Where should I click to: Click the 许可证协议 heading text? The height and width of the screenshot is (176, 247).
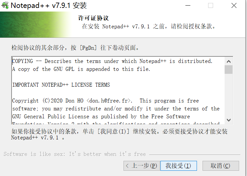click(x=94, y=18)
